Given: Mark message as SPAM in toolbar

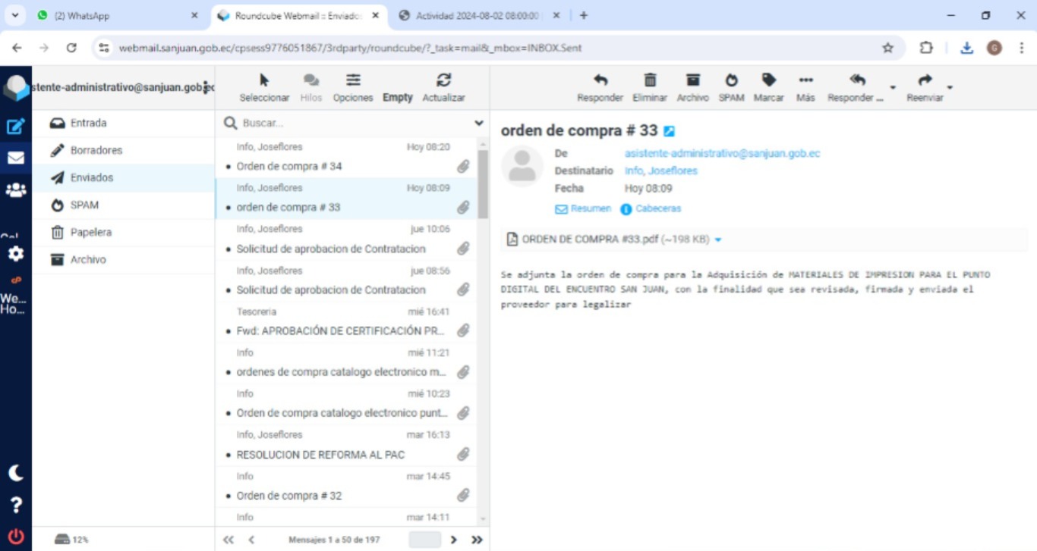Looking at the screenshot, I should (x=731, y=80).
